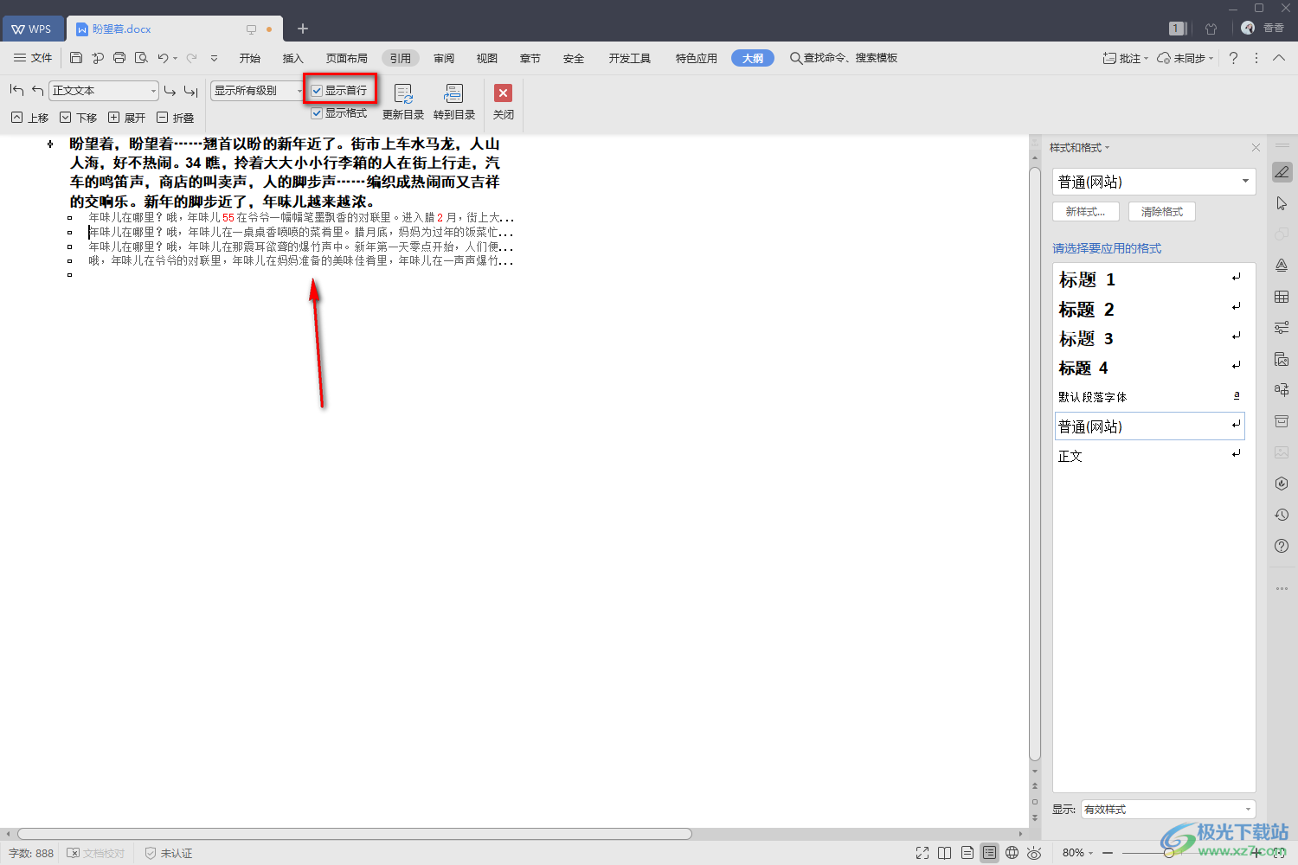The height and width of the screenshot is (865, 1298).
Task: Switch to the 插入 tab
Action: point(293,58)
